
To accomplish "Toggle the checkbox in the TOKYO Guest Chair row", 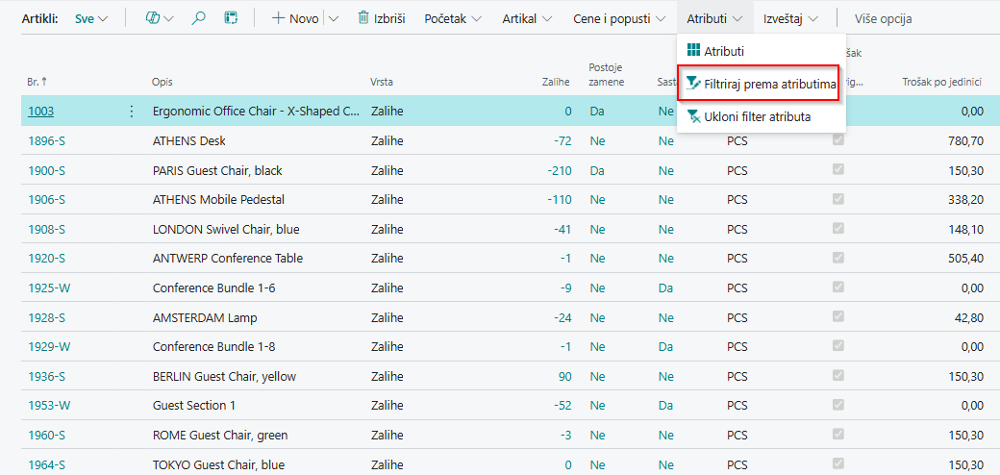I will (x=837, y=464).
